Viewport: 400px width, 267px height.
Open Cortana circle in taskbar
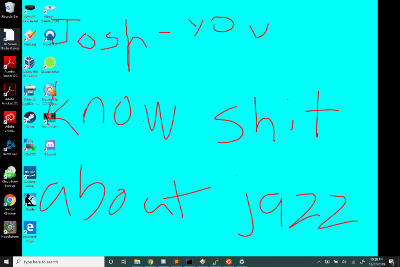[111, 262]
